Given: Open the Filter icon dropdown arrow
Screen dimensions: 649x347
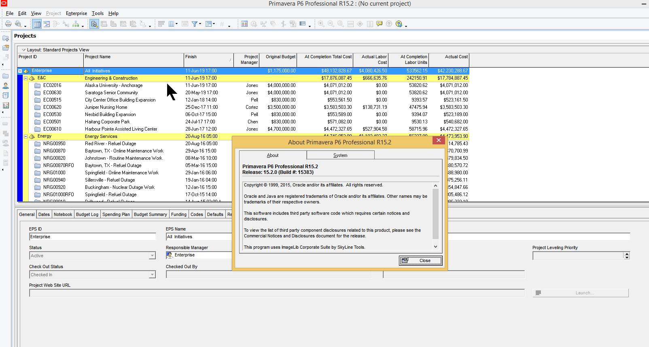Looking at the screenshot, I should pos(200,24).
